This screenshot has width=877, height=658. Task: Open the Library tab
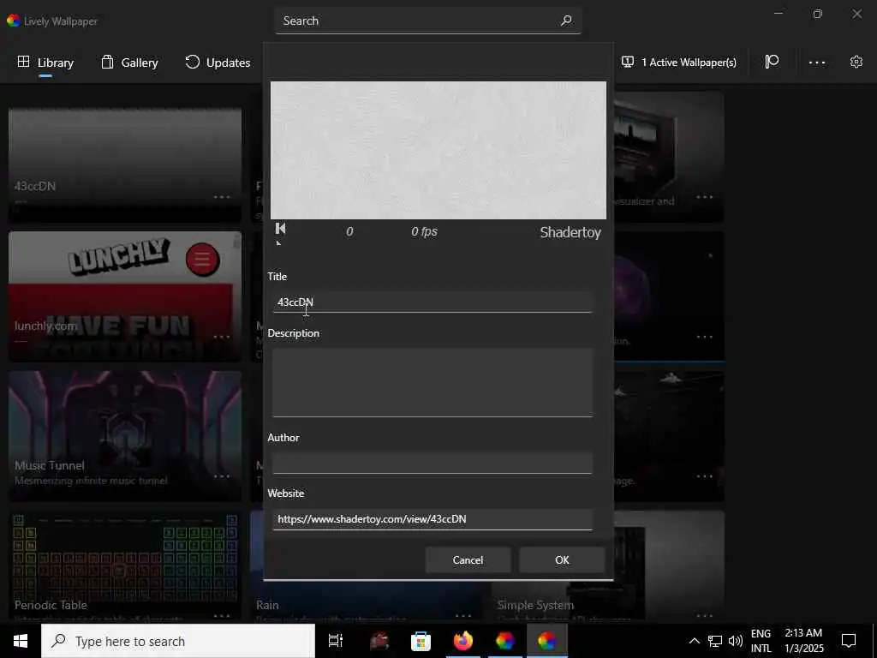[x=45, y=63]
